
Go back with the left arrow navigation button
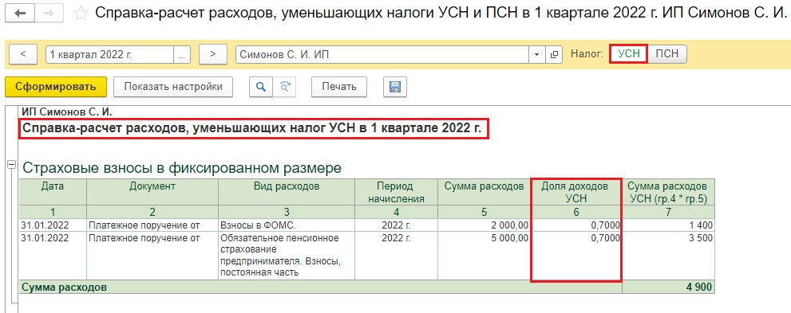[21, 13]
